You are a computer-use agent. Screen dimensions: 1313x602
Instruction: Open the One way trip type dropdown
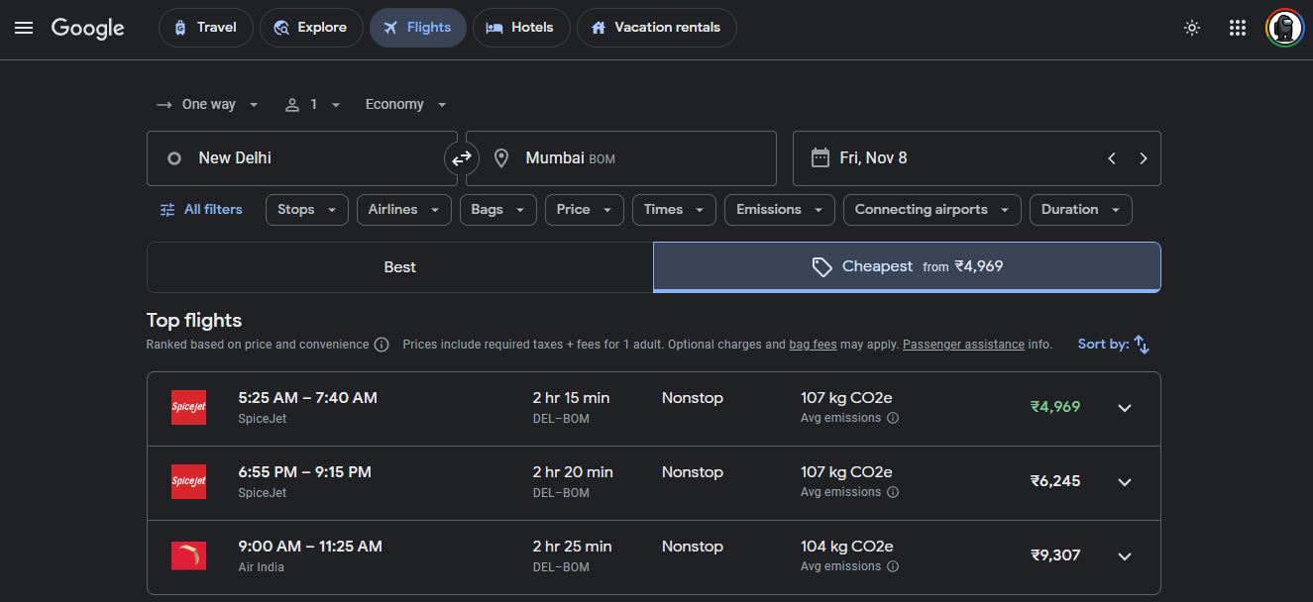point(208,105)
